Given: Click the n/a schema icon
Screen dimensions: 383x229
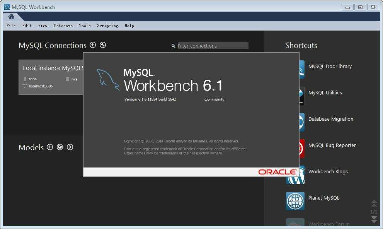Looking at the screenshot, I should pos(67,79).
